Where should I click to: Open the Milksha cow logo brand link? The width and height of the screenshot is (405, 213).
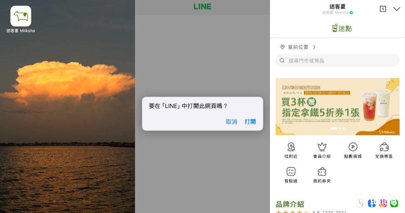pos(361,203)
